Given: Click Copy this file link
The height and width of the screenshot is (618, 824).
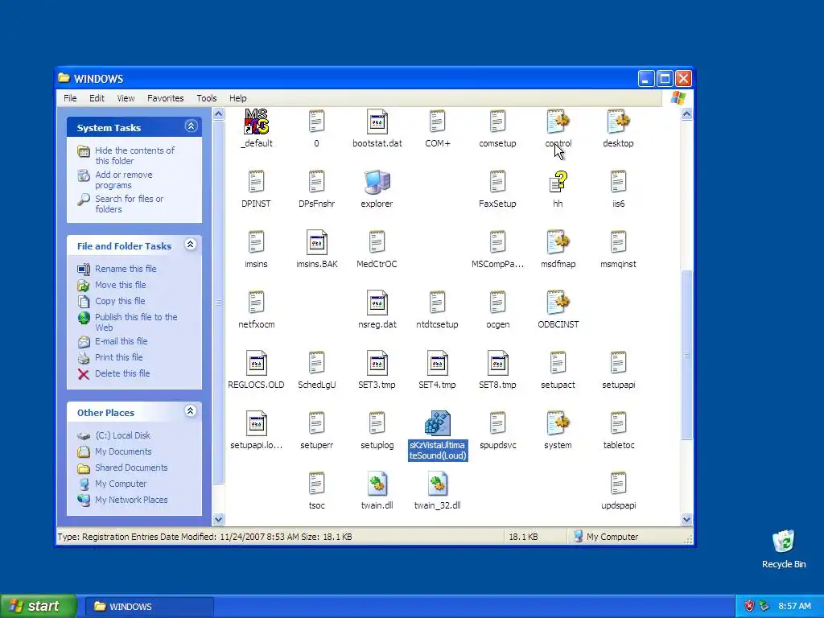Looking at the screenshot, I should pos(120,301).
